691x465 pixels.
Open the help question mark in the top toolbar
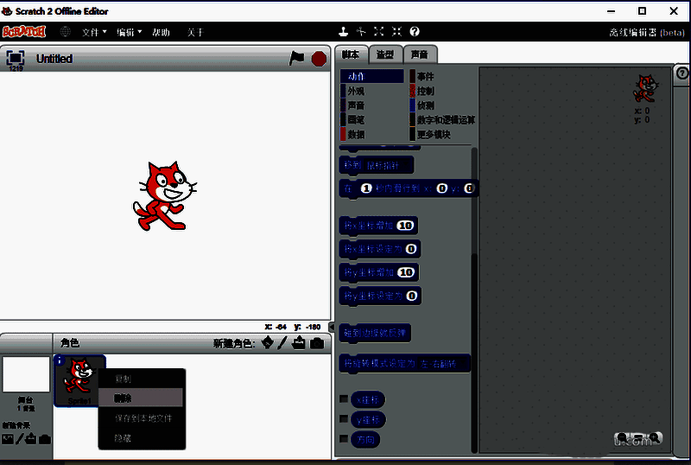415,32
